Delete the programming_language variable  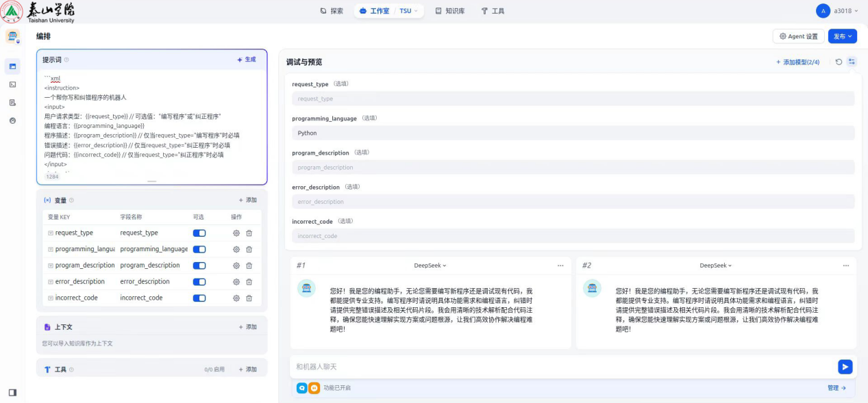coord(249,249)
